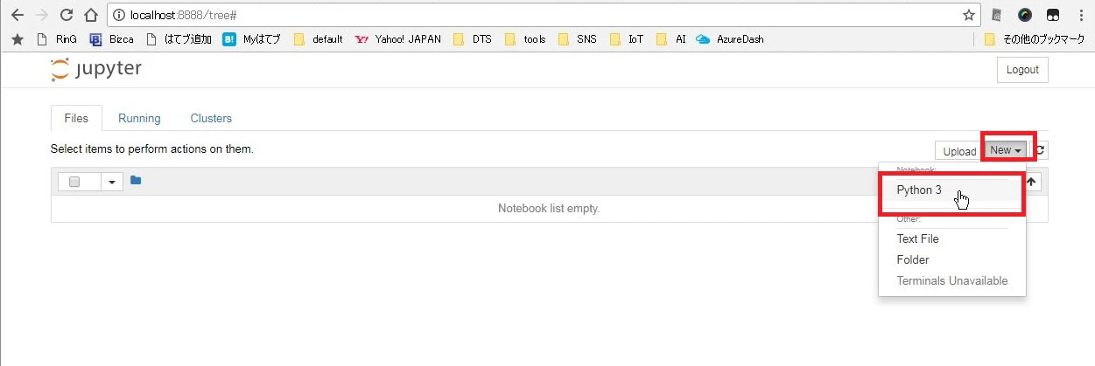Open the default bookmarks folder
This screenshot has height=366, width=1095.
tap(319, 39)
